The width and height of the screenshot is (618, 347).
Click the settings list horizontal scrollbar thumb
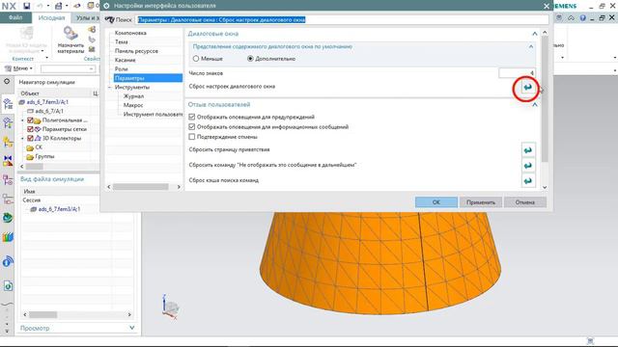click(x=141, y=187)
